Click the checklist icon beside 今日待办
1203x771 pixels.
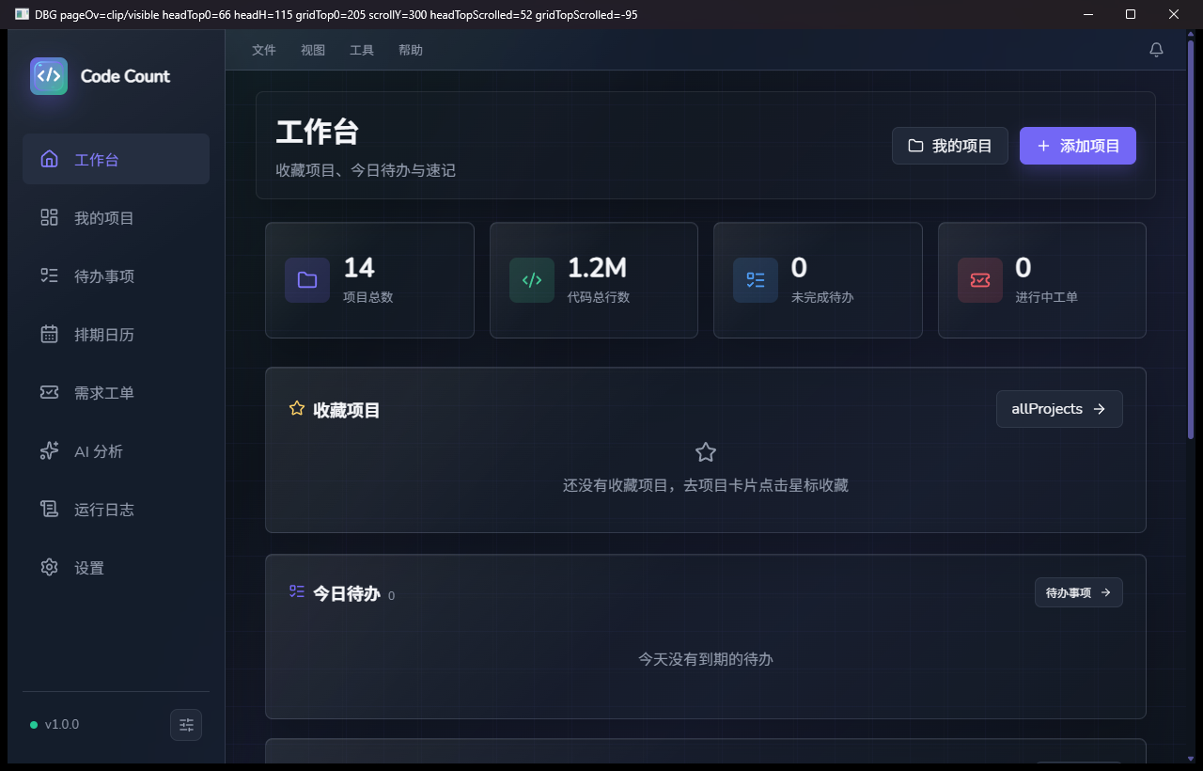pos(297,591)
